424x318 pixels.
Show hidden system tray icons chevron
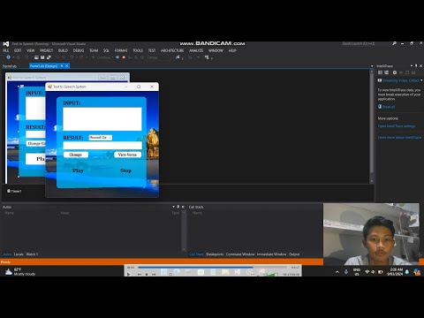(337, 272)
